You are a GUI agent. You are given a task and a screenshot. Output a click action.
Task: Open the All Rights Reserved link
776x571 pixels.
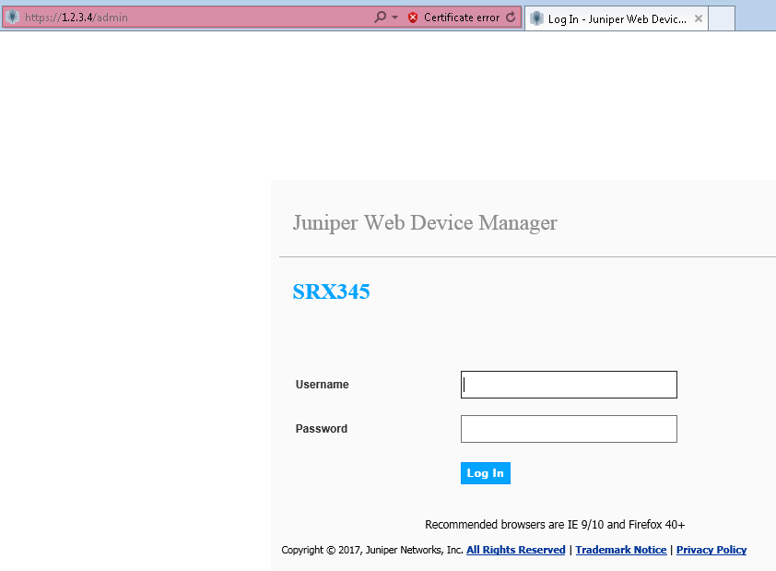coord(516,550)
